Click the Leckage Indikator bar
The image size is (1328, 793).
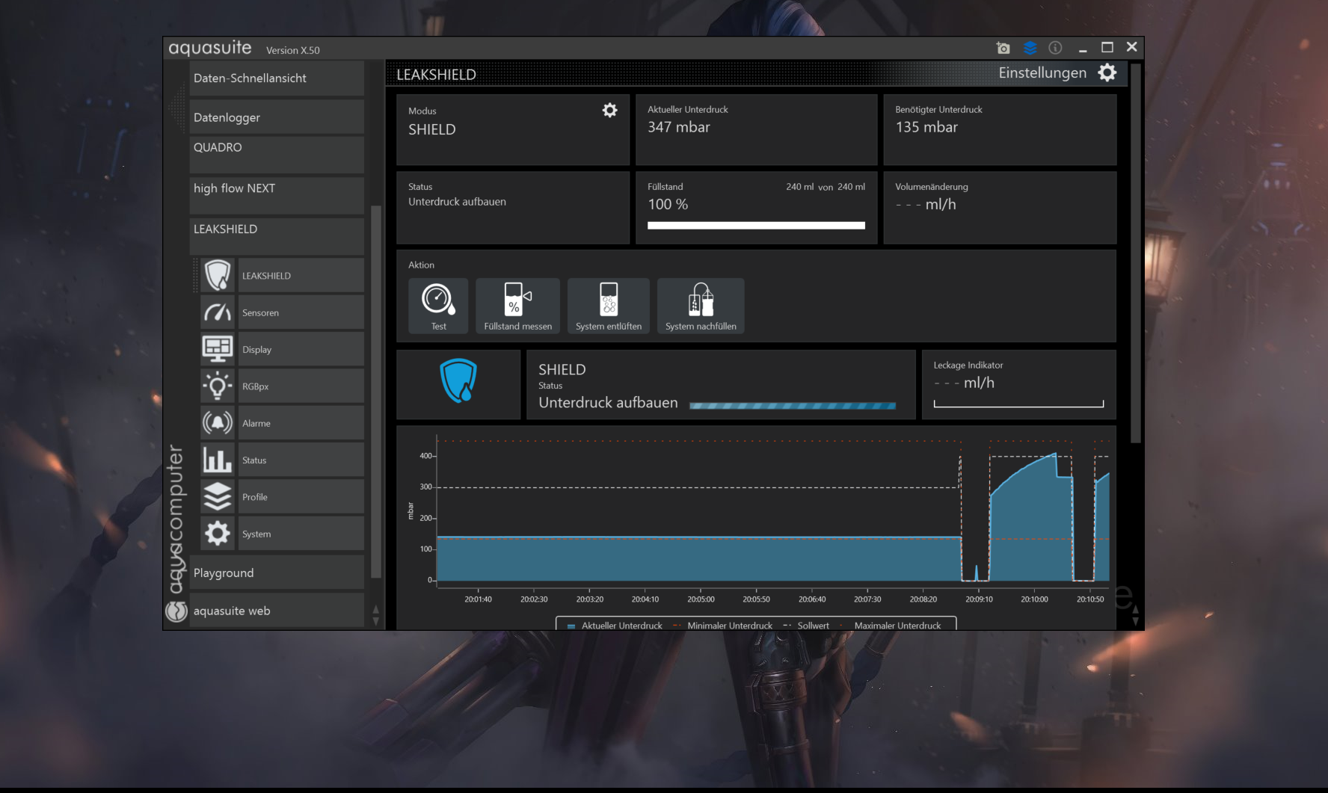coord(1018,404)
